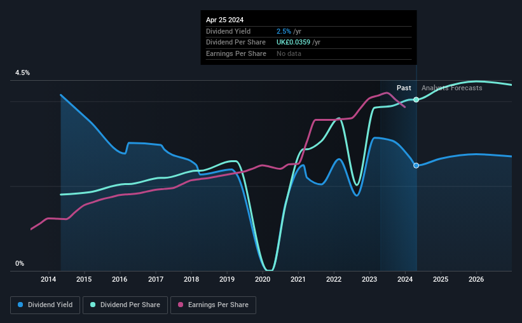Click the No data earnings value in tooltip

tap(289, 53)
